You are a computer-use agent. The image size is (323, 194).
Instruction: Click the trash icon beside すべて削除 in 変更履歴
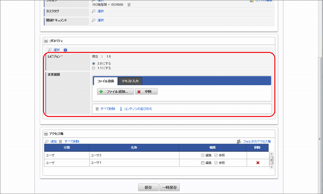coord(97,109)
